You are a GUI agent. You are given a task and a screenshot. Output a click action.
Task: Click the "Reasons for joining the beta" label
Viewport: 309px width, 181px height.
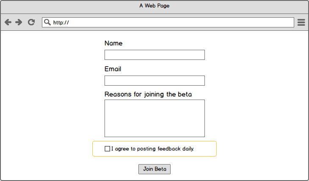[x=148, y=95]
